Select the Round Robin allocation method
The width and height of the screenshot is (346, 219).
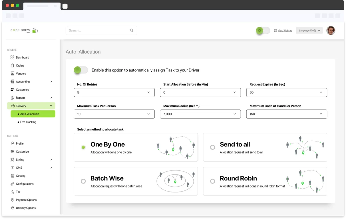tap(212, 181)
